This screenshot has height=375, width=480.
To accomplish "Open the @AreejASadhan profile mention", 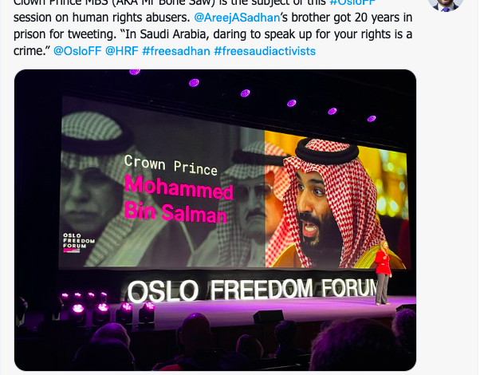I will coord(232,17).
